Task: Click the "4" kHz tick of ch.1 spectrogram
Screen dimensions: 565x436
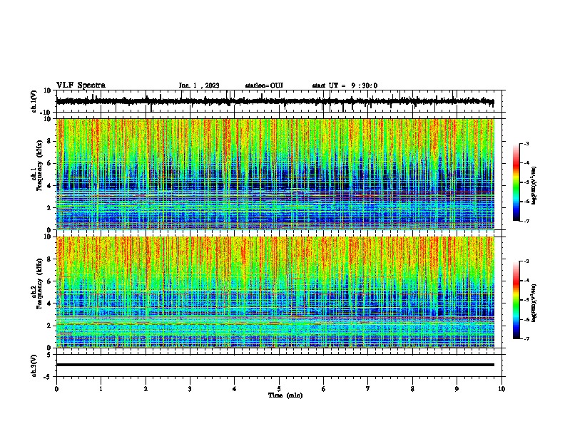Action: coord(49,186)
